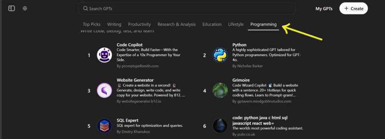This screenshot has width=385, height=139.
Task: Open the Productivity tab
Action: [x=139, y=24]
